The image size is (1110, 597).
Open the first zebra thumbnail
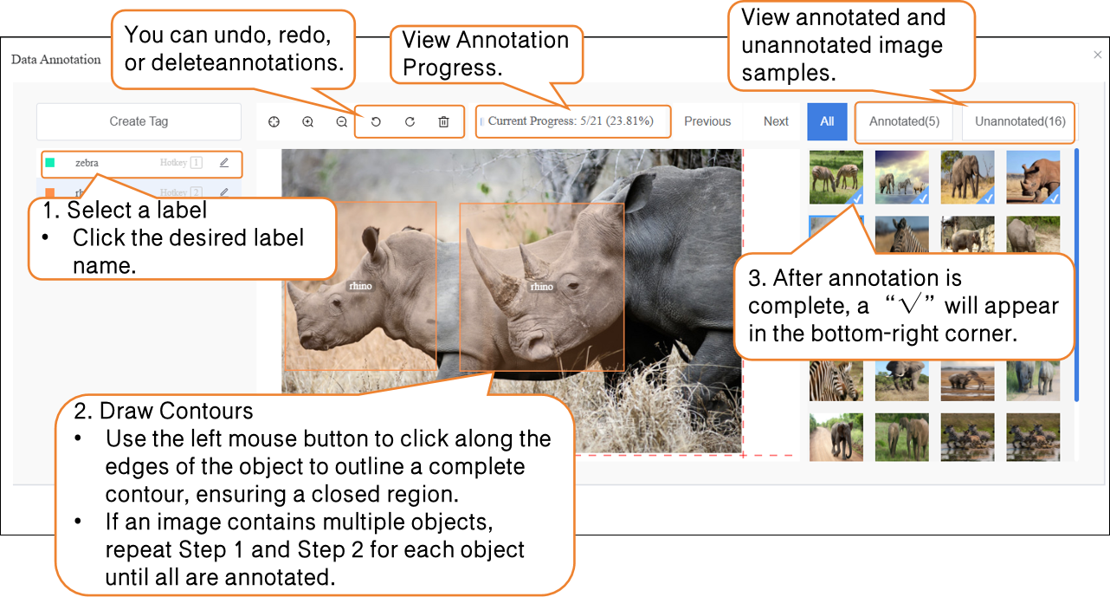click(836, 177)
